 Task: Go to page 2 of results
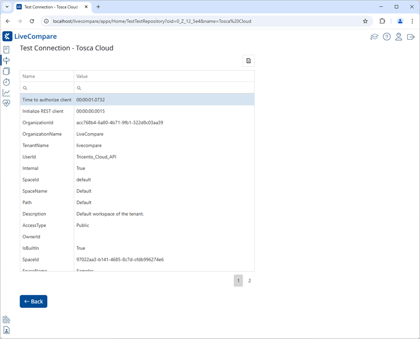pos(249,281)
